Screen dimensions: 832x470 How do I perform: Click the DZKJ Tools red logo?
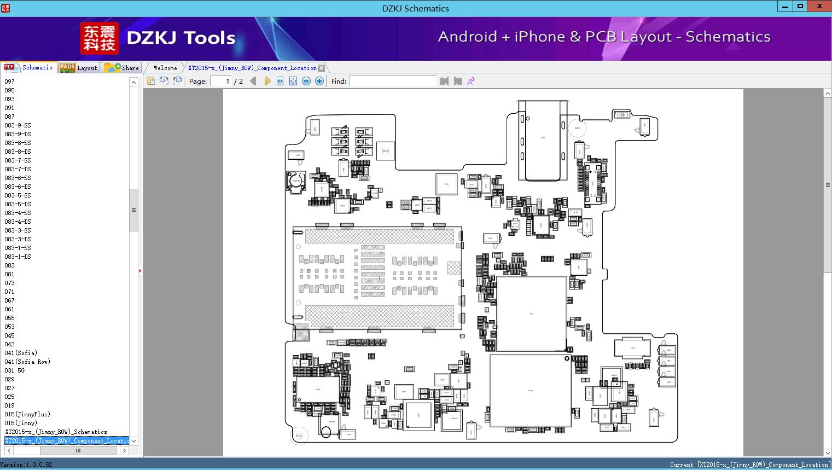tap(100, 38)
